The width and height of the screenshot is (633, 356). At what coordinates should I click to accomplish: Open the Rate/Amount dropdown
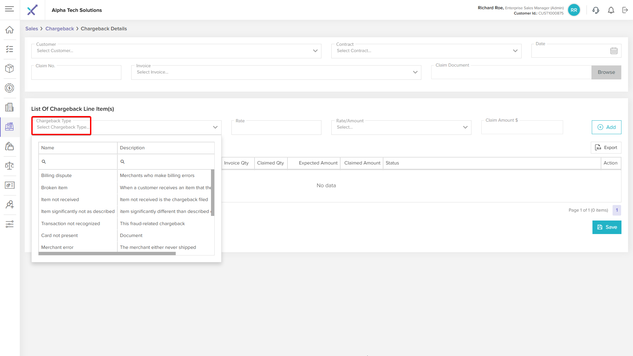[465, 127]
